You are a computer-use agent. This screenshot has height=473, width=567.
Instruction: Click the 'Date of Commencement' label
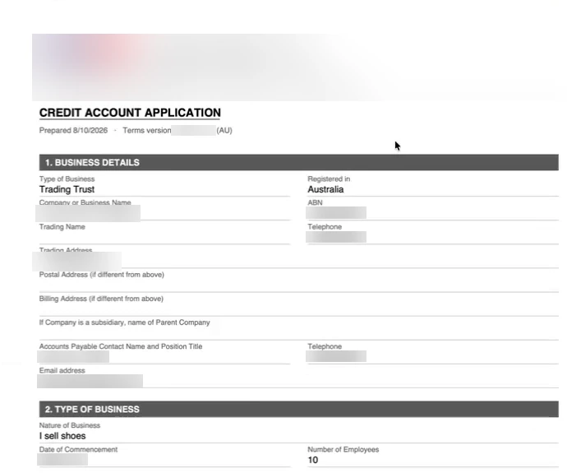(x=78, y=449)
